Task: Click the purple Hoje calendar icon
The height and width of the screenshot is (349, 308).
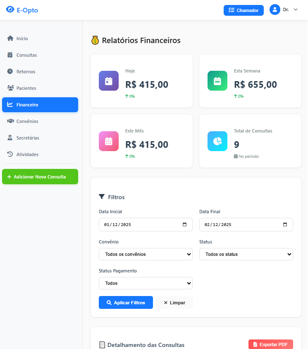Action: [109, 81]
